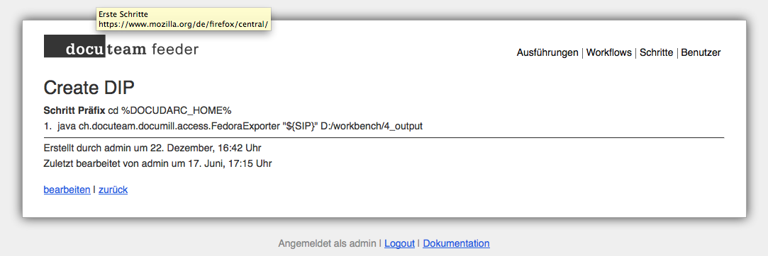Image resolution: width=768 pixels, height=256 pixels.
Task: Click the text cd %DOCUDARC_HOME%
Action: (x=169, y=110)
